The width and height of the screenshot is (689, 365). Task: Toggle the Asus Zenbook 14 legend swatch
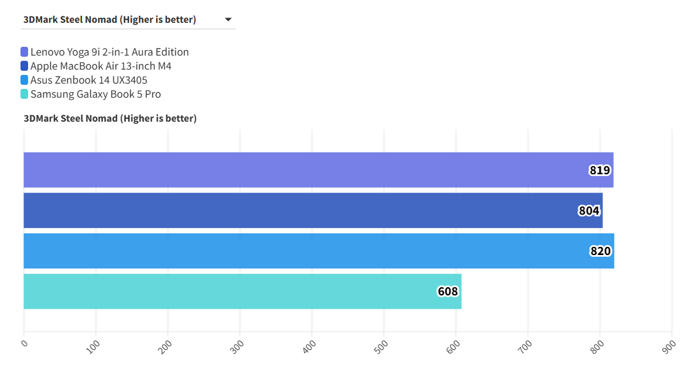(x=24, y=80)
